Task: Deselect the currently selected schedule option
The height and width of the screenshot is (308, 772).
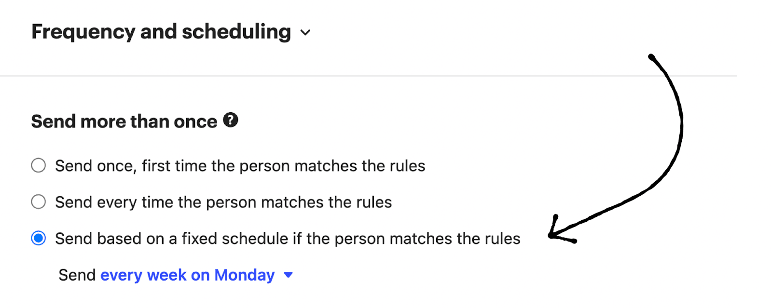Action: pos(39,238)
